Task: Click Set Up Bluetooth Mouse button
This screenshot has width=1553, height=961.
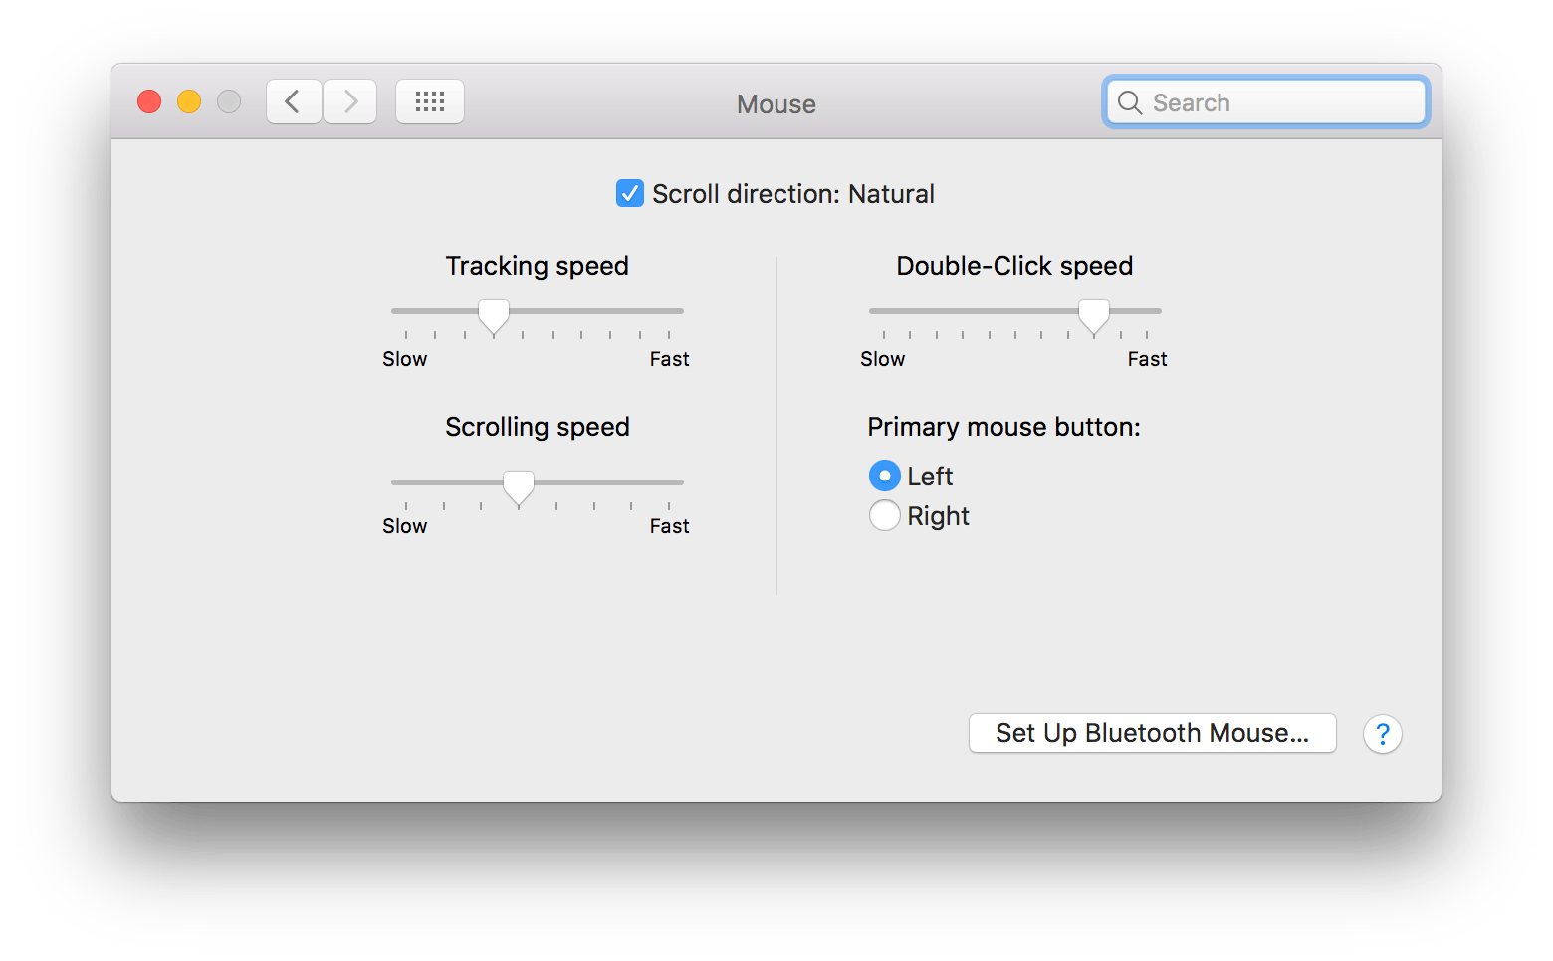Action: pyautogui.click(x=1152, y=733)
